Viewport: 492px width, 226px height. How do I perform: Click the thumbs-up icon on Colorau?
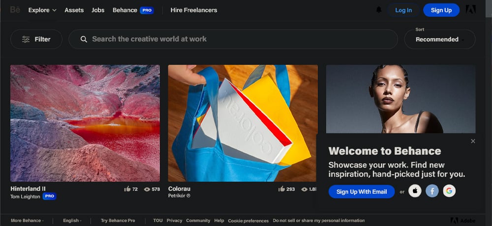point(281,189)
